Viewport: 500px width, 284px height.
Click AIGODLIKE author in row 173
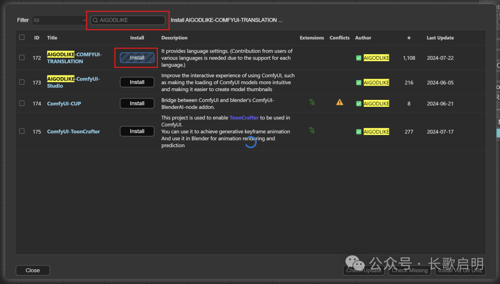[x=376, y=82]
